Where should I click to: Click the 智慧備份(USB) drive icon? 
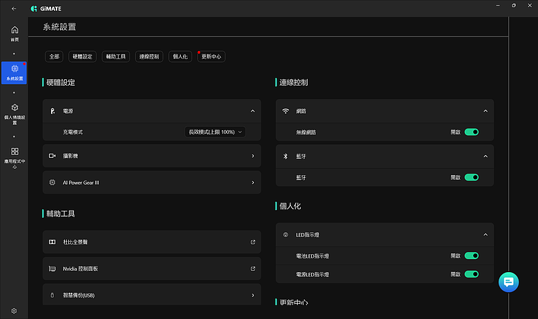pyautogui.click(x=52, y=295)
